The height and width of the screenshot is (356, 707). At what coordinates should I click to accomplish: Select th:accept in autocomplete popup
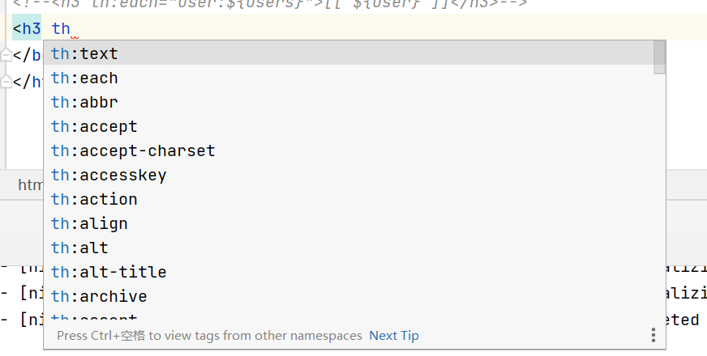(x=349, y=126)
